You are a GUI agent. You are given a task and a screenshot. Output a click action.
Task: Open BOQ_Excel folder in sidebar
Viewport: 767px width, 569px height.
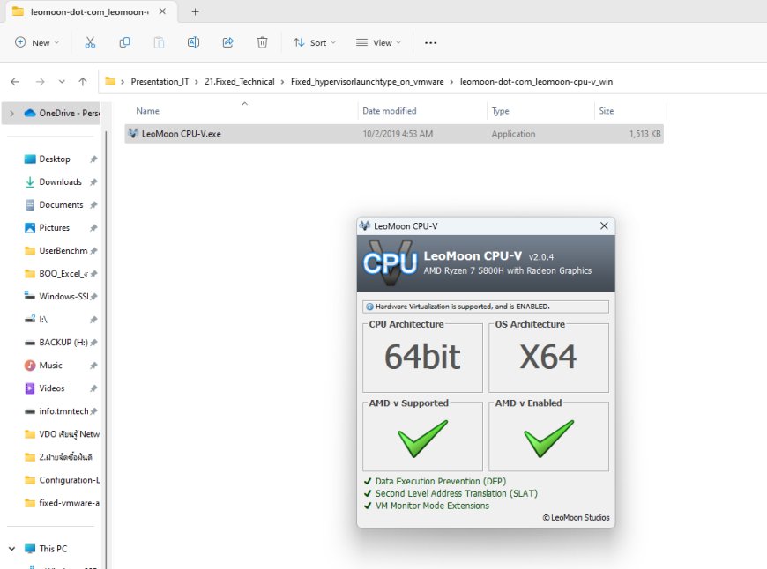click(x=63, y=274)
